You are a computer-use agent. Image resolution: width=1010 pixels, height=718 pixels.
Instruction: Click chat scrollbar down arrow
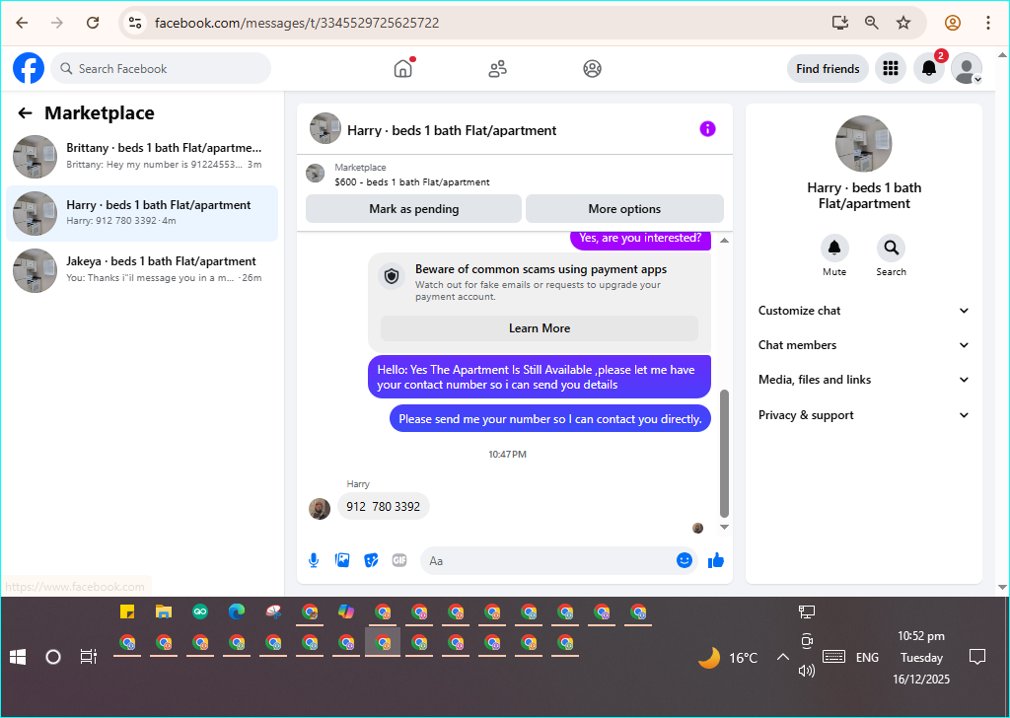724,527
